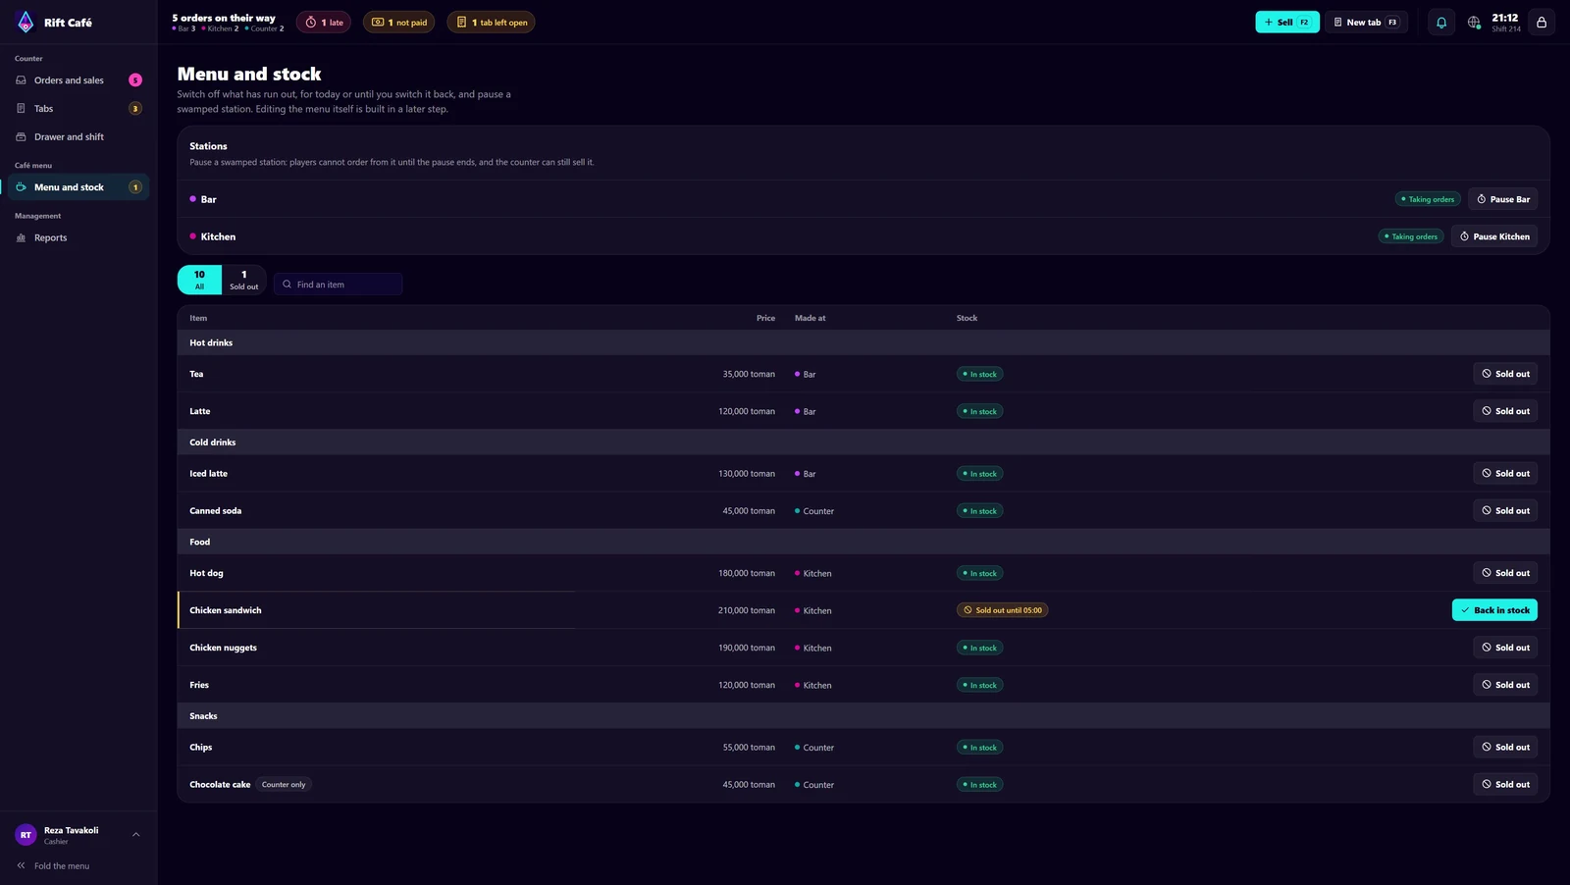Open the Reports page

(x=78, y=237)
